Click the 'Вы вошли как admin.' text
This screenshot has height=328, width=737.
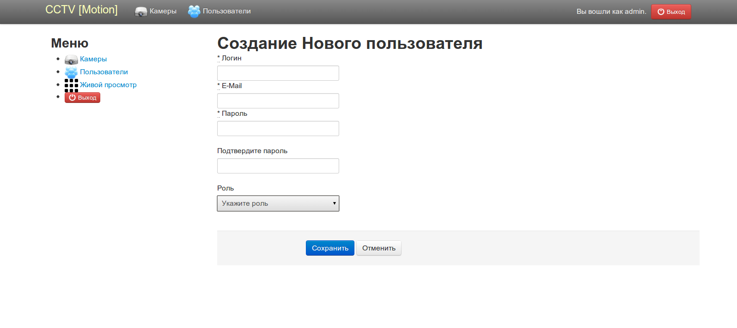611,12
